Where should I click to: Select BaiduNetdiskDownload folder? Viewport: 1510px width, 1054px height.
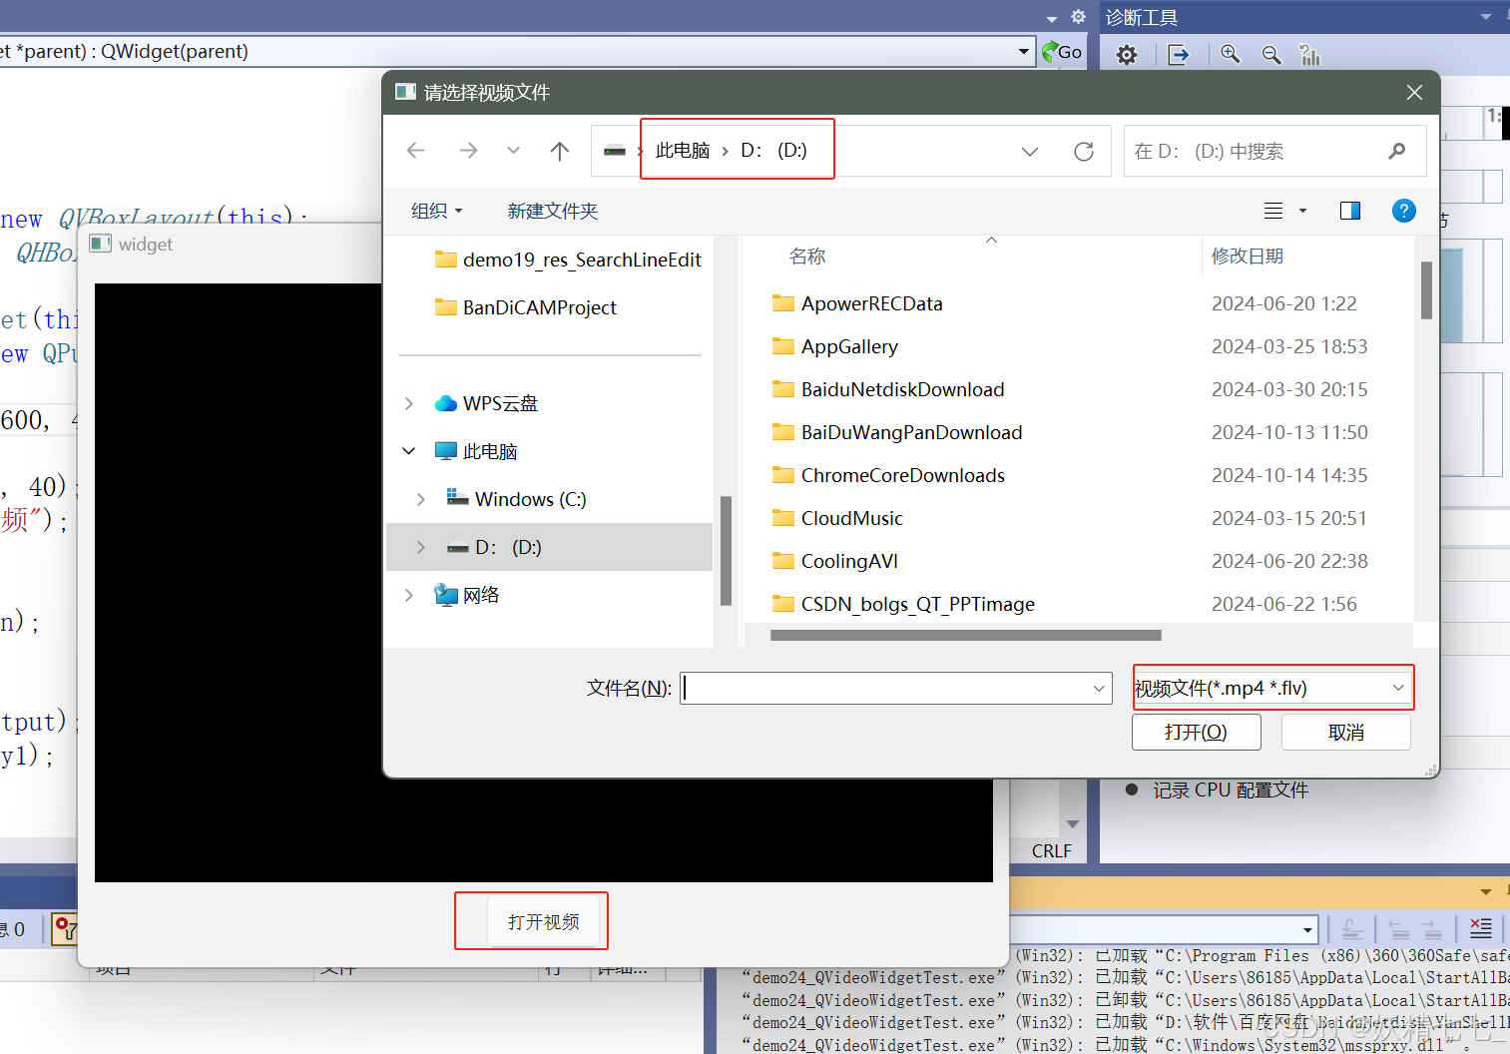pyautogui.click(x=888, y=389)
